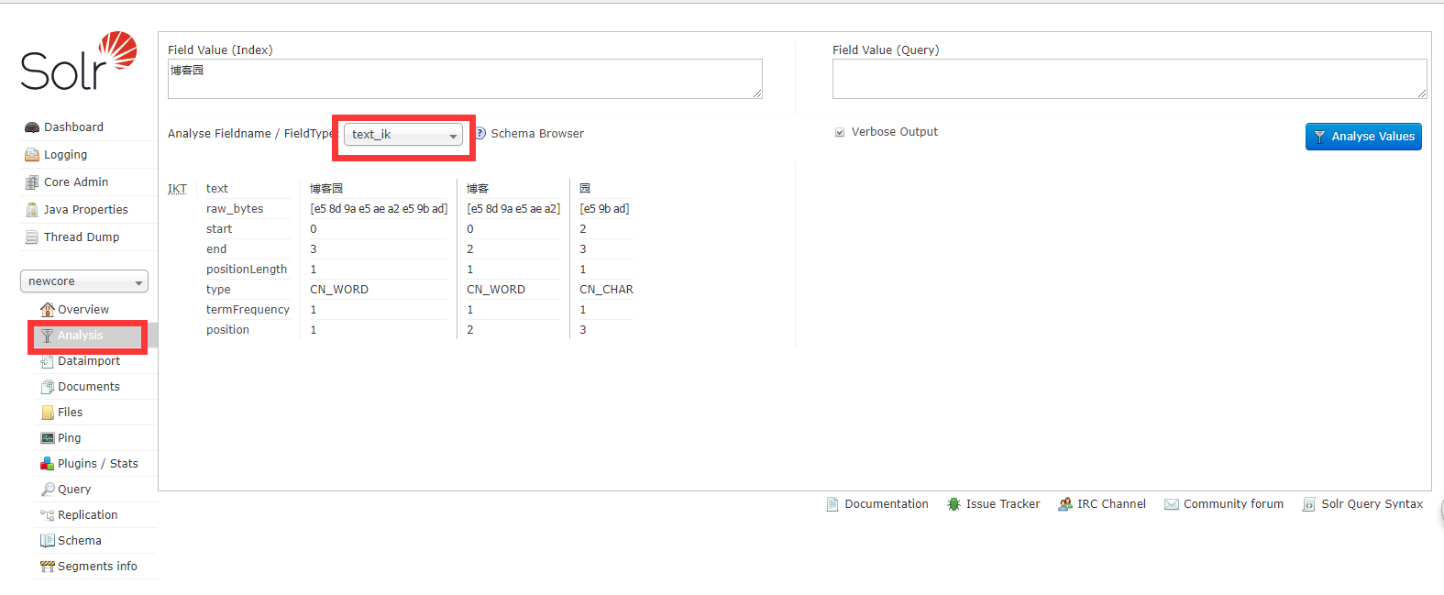Open the Documentation footer link
Viewport: 1444px width, 595px height.
click(887, 504)
